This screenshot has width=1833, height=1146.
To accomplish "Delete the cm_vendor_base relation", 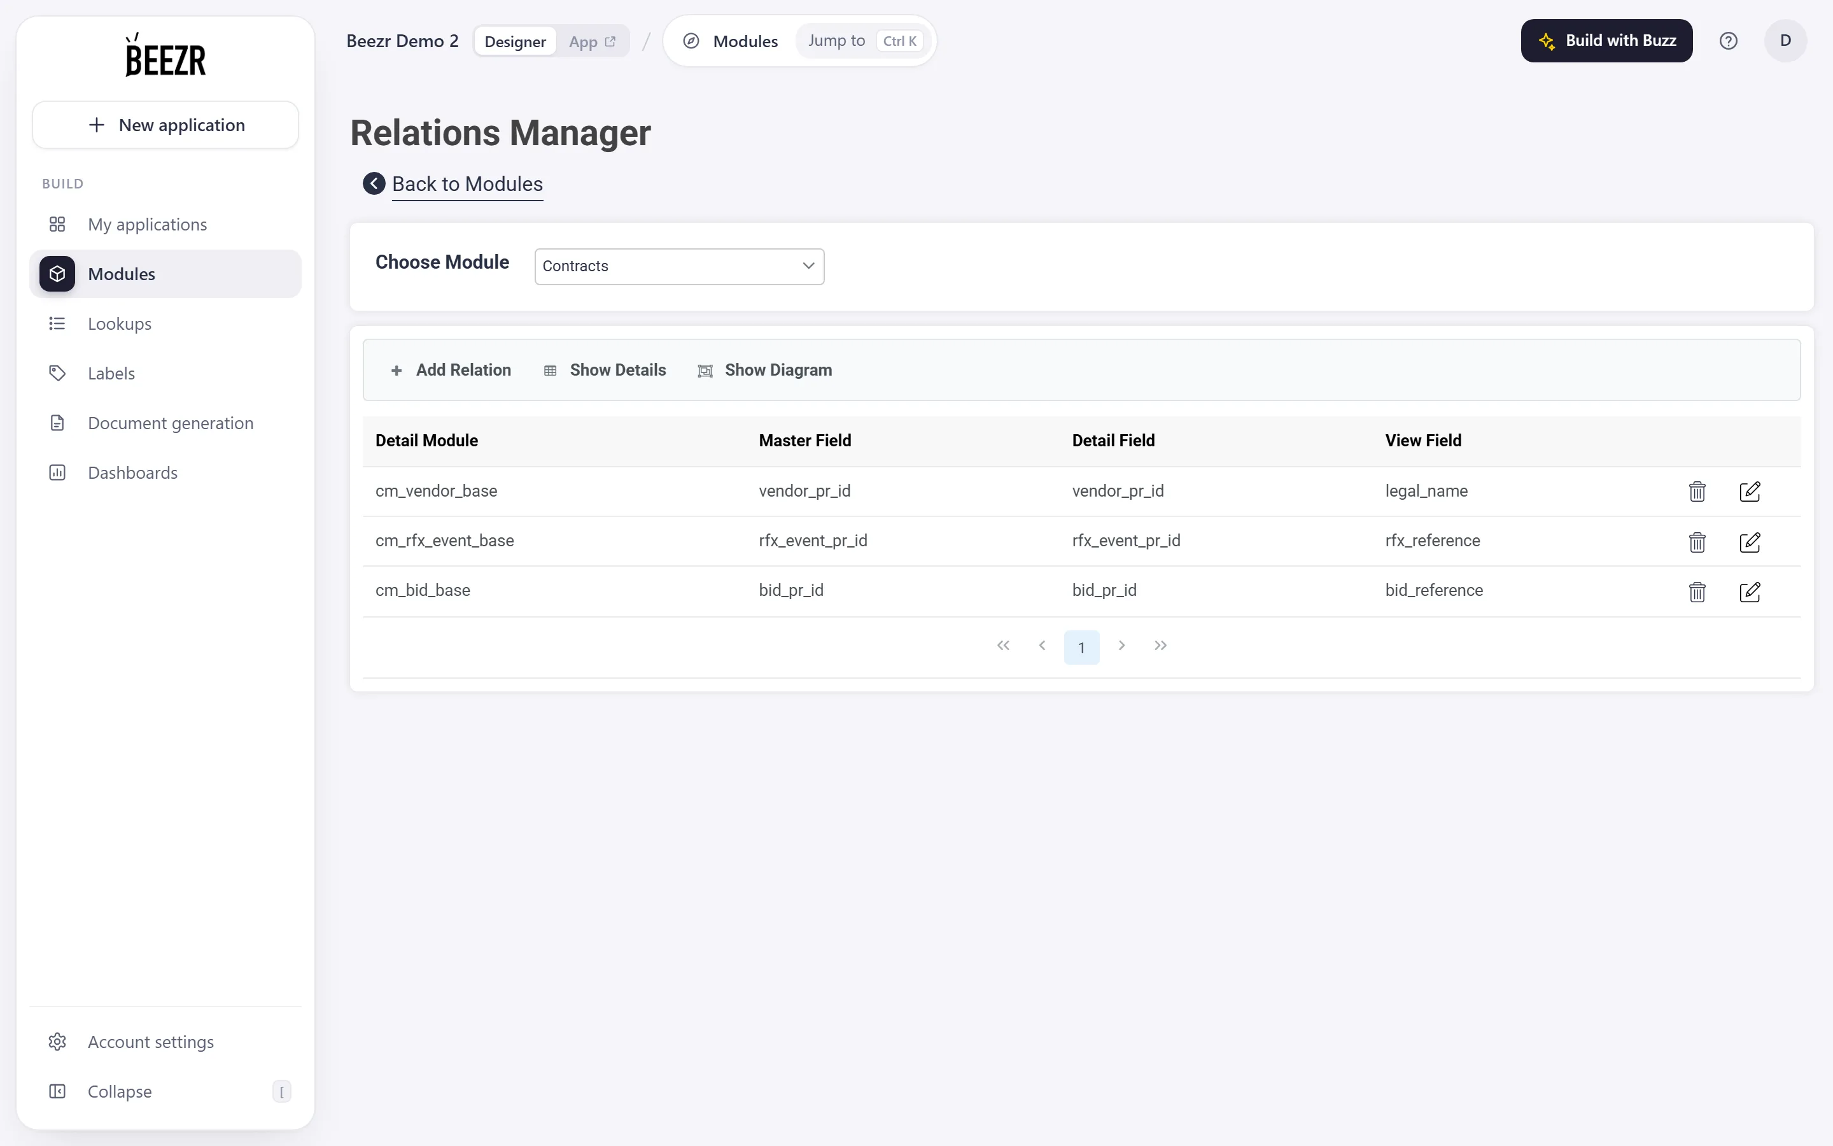I will coord(1697,491).
